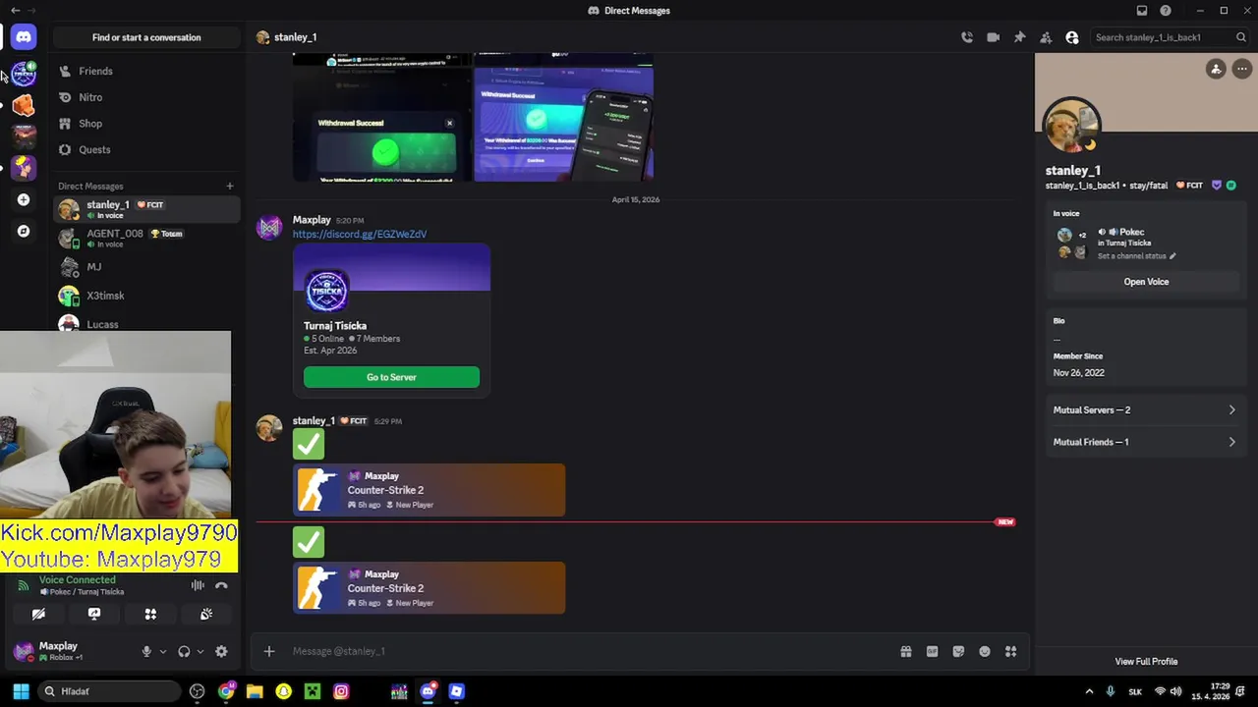Screen dimensions: 1258x707
Task: Click the discord.gg/EGZWeZdV invite link
Action: click(360, 235)
